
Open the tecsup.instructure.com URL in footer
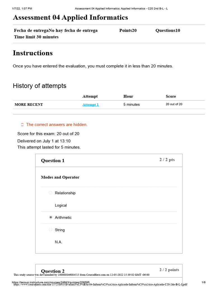51,282
